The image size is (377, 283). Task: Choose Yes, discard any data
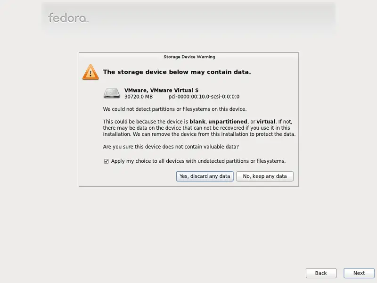point(205,176)
